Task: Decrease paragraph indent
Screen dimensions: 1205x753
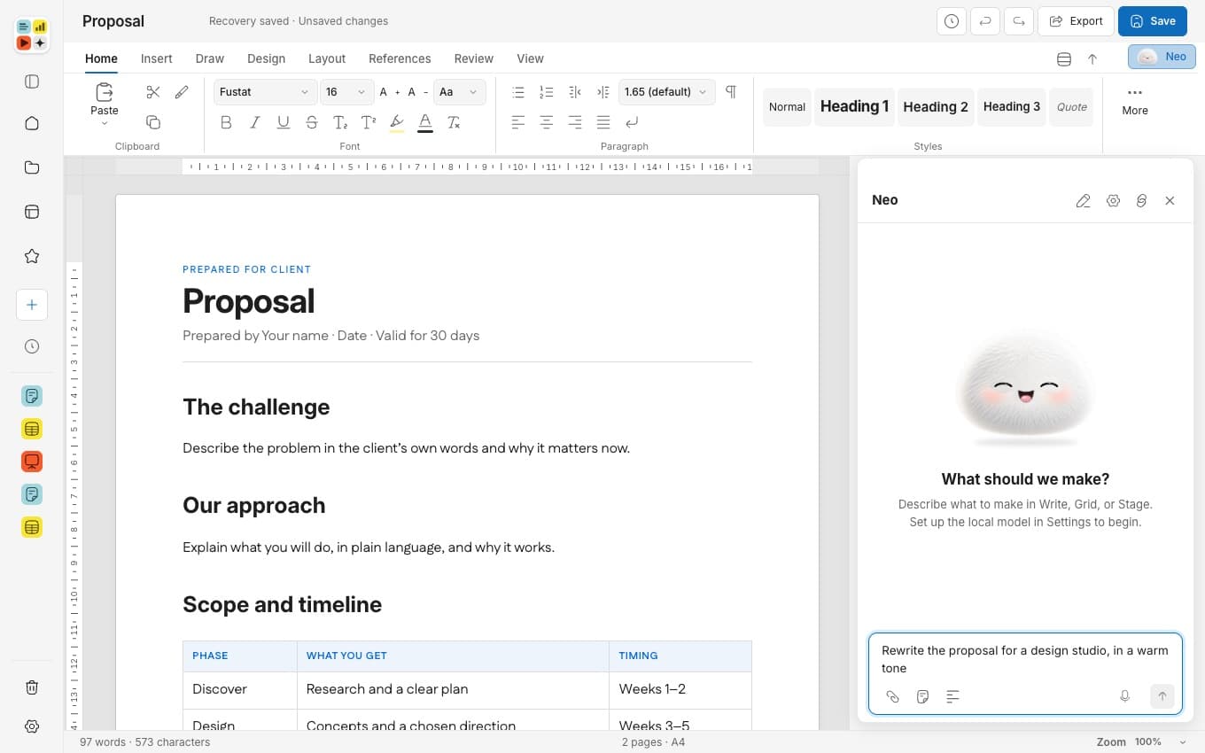Action: [x=575, y=92]
